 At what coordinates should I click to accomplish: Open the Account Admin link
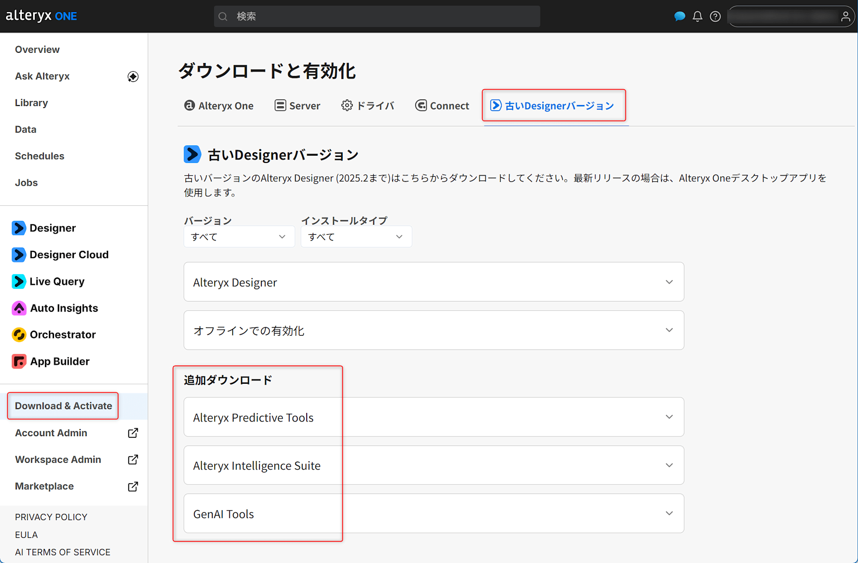51,433
